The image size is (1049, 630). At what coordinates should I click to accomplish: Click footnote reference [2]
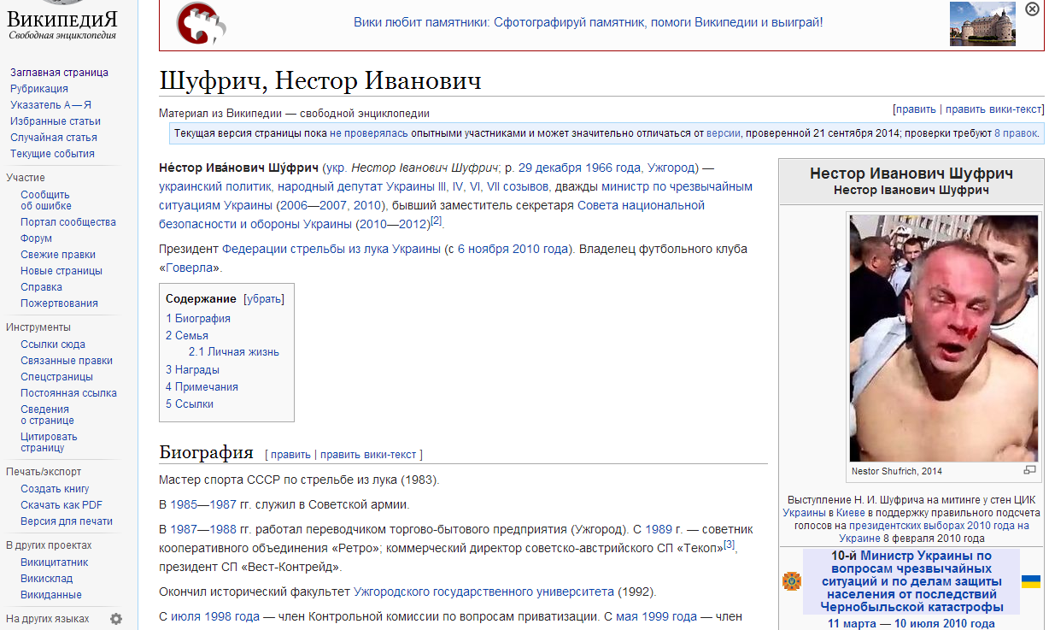coord(436,221)
